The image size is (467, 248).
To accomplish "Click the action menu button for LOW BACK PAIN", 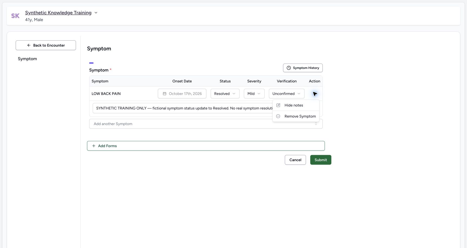I will coord(315,94).
